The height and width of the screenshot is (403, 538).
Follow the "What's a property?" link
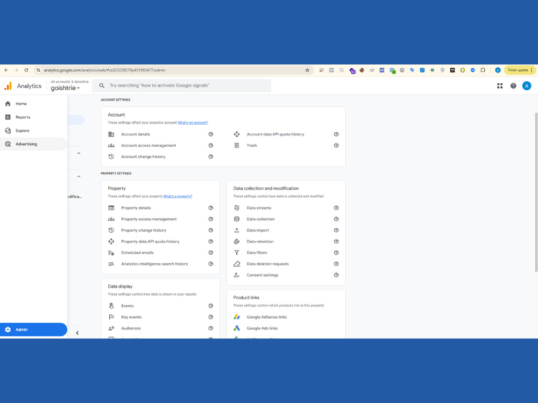[x=178, y=196]
